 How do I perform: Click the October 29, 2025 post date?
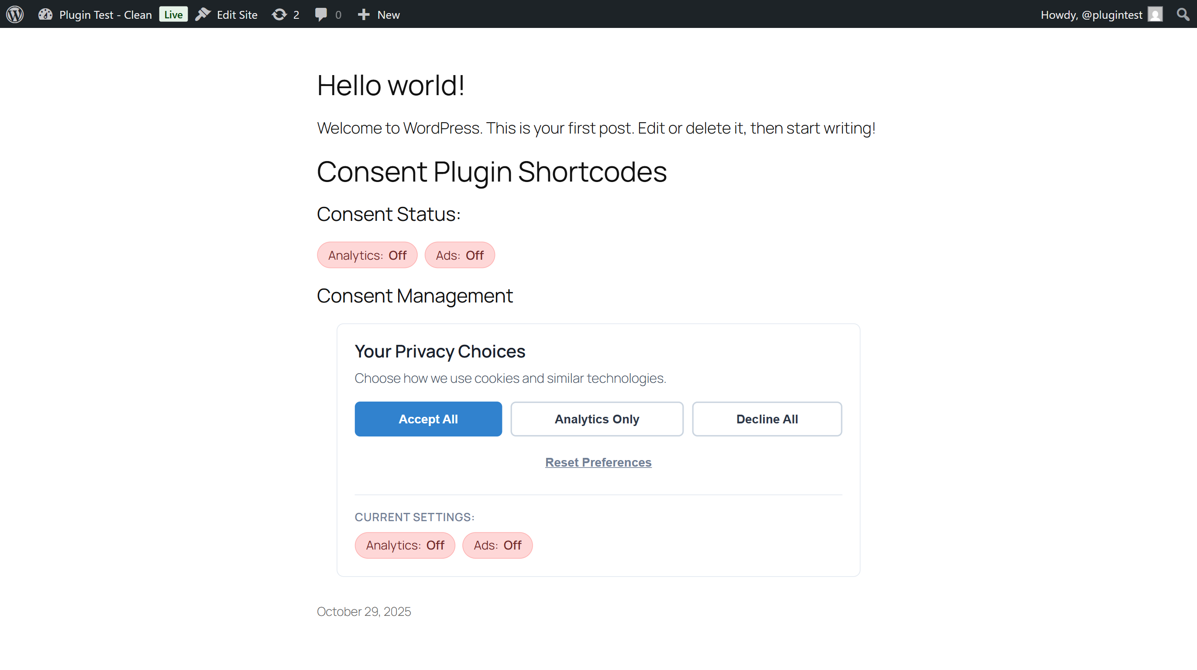coord(363,612)
